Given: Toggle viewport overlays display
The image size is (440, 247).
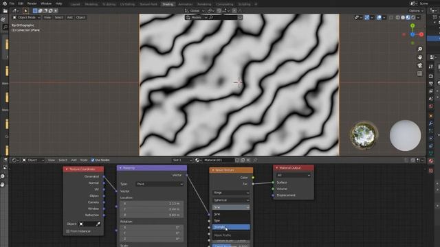Looking at the screenshot, I should pos(379,17).
